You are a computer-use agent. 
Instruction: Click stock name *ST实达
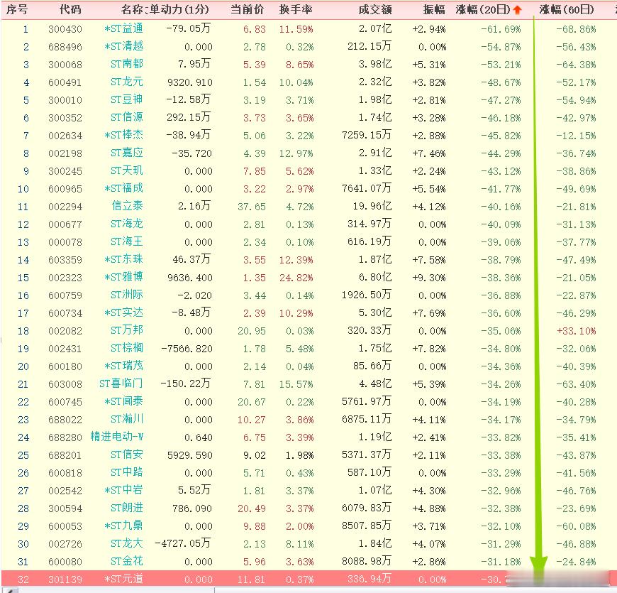point(124,312)
